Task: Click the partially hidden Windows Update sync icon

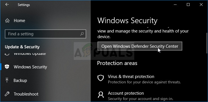Action: coord(7,54)
